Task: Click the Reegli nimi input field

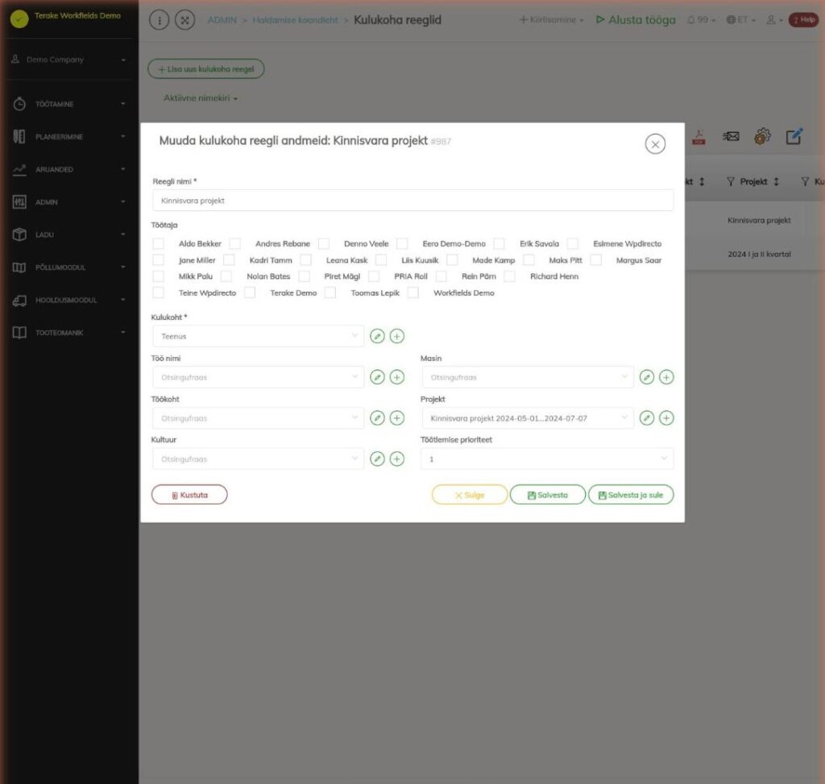Action: (413, 201)
